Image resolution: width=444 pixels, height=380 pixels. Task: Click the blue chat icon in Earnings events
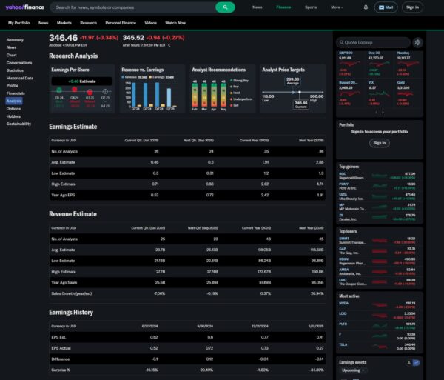[x=416, y=363]
